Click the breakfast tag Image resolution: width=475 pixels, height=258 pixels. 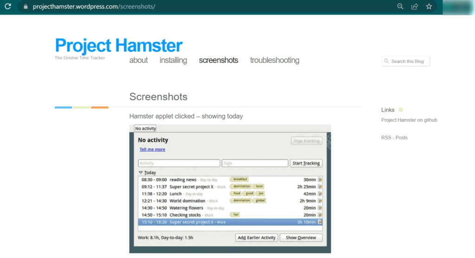[239, 179]
